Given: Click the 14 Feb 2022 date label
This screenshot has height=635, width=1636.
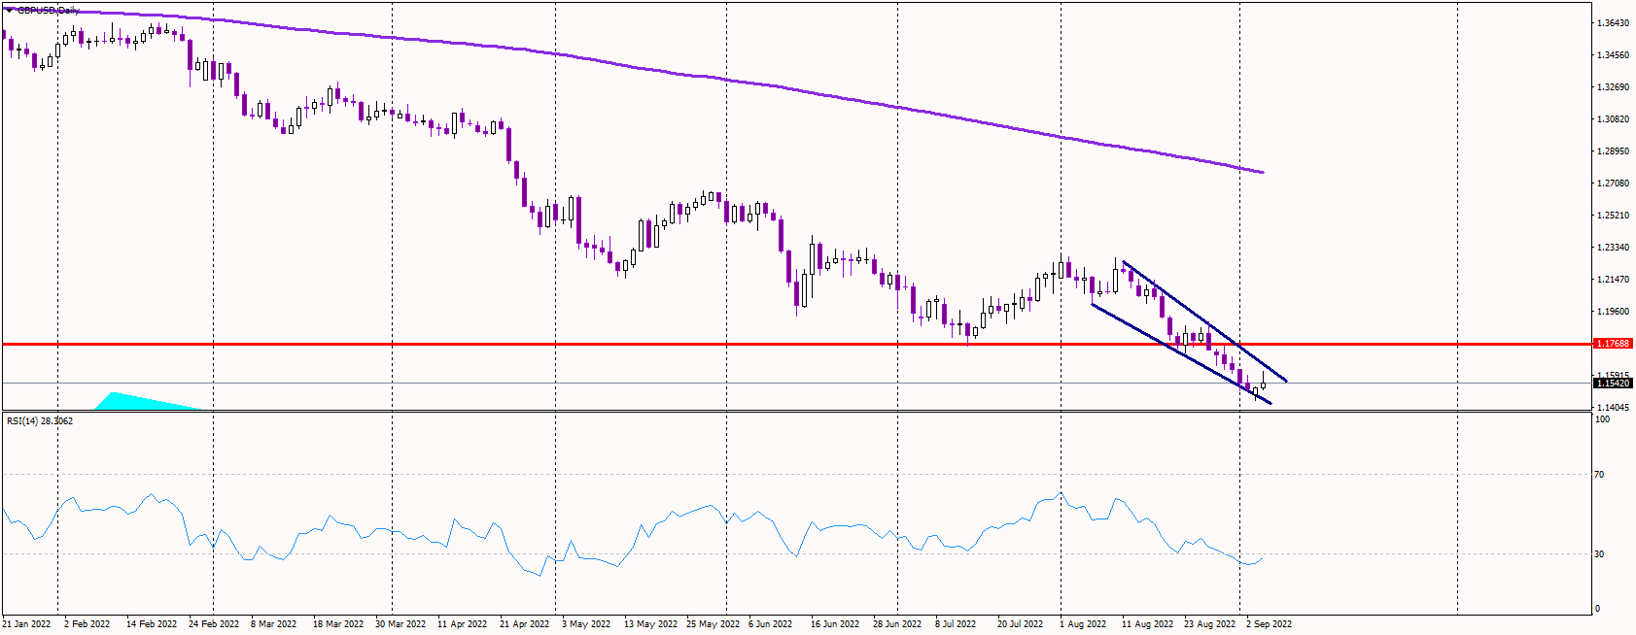Looking at the screenshot, I should click(x=152, y=624).
